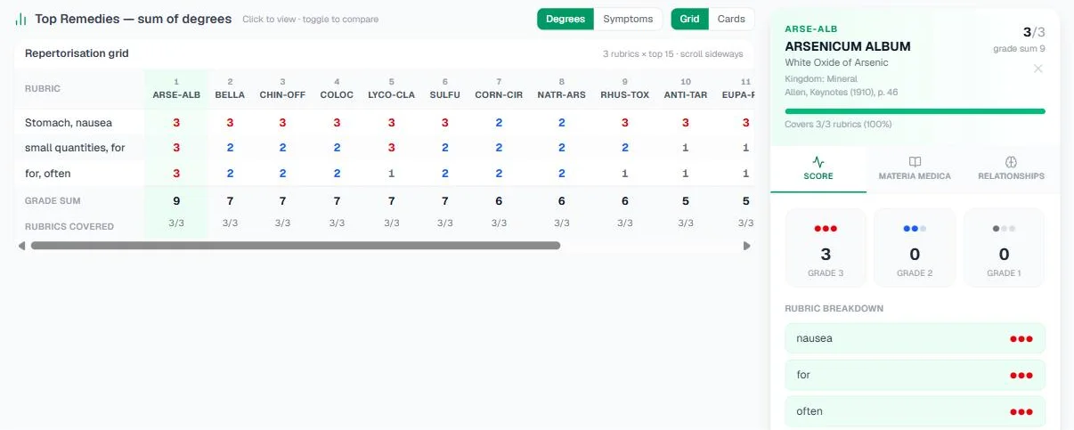Click the Grade 1 score card
This screenshot has width=1074, height=430.
(1004, 247)
